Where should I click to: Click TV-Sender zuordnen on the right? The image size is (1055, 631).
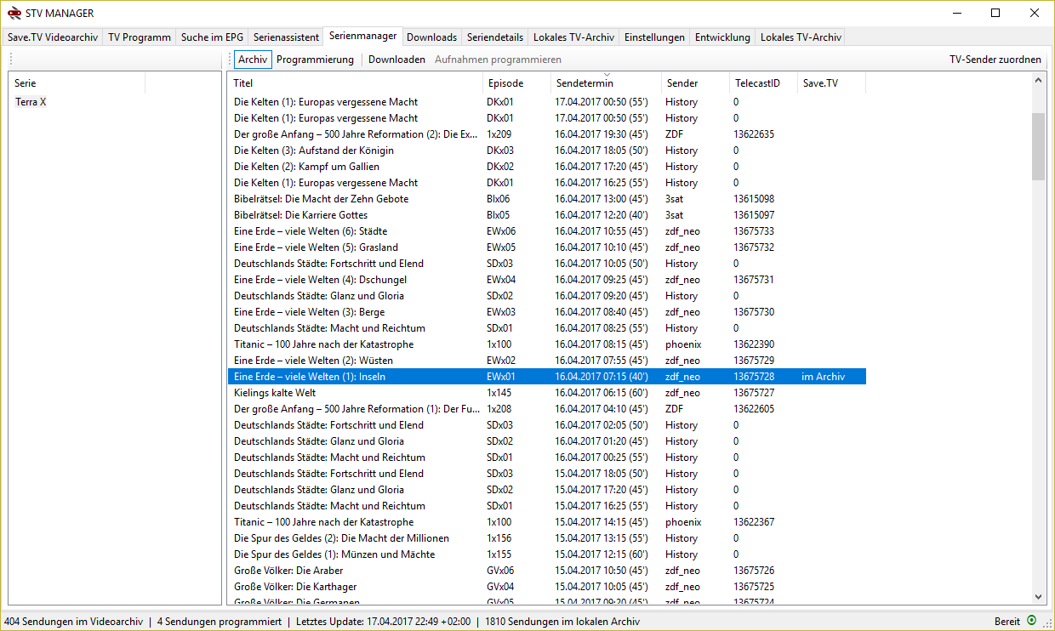click(x=995, y=60)
